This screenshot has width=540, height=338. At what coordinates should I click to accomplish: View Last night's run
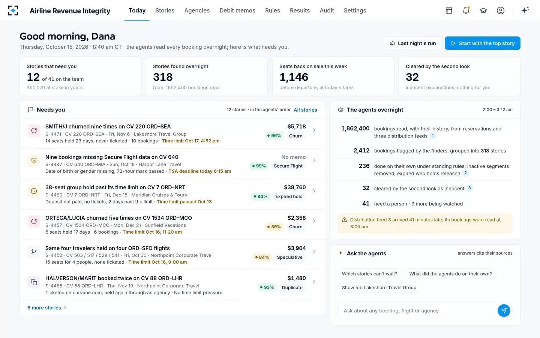point(413,43)
